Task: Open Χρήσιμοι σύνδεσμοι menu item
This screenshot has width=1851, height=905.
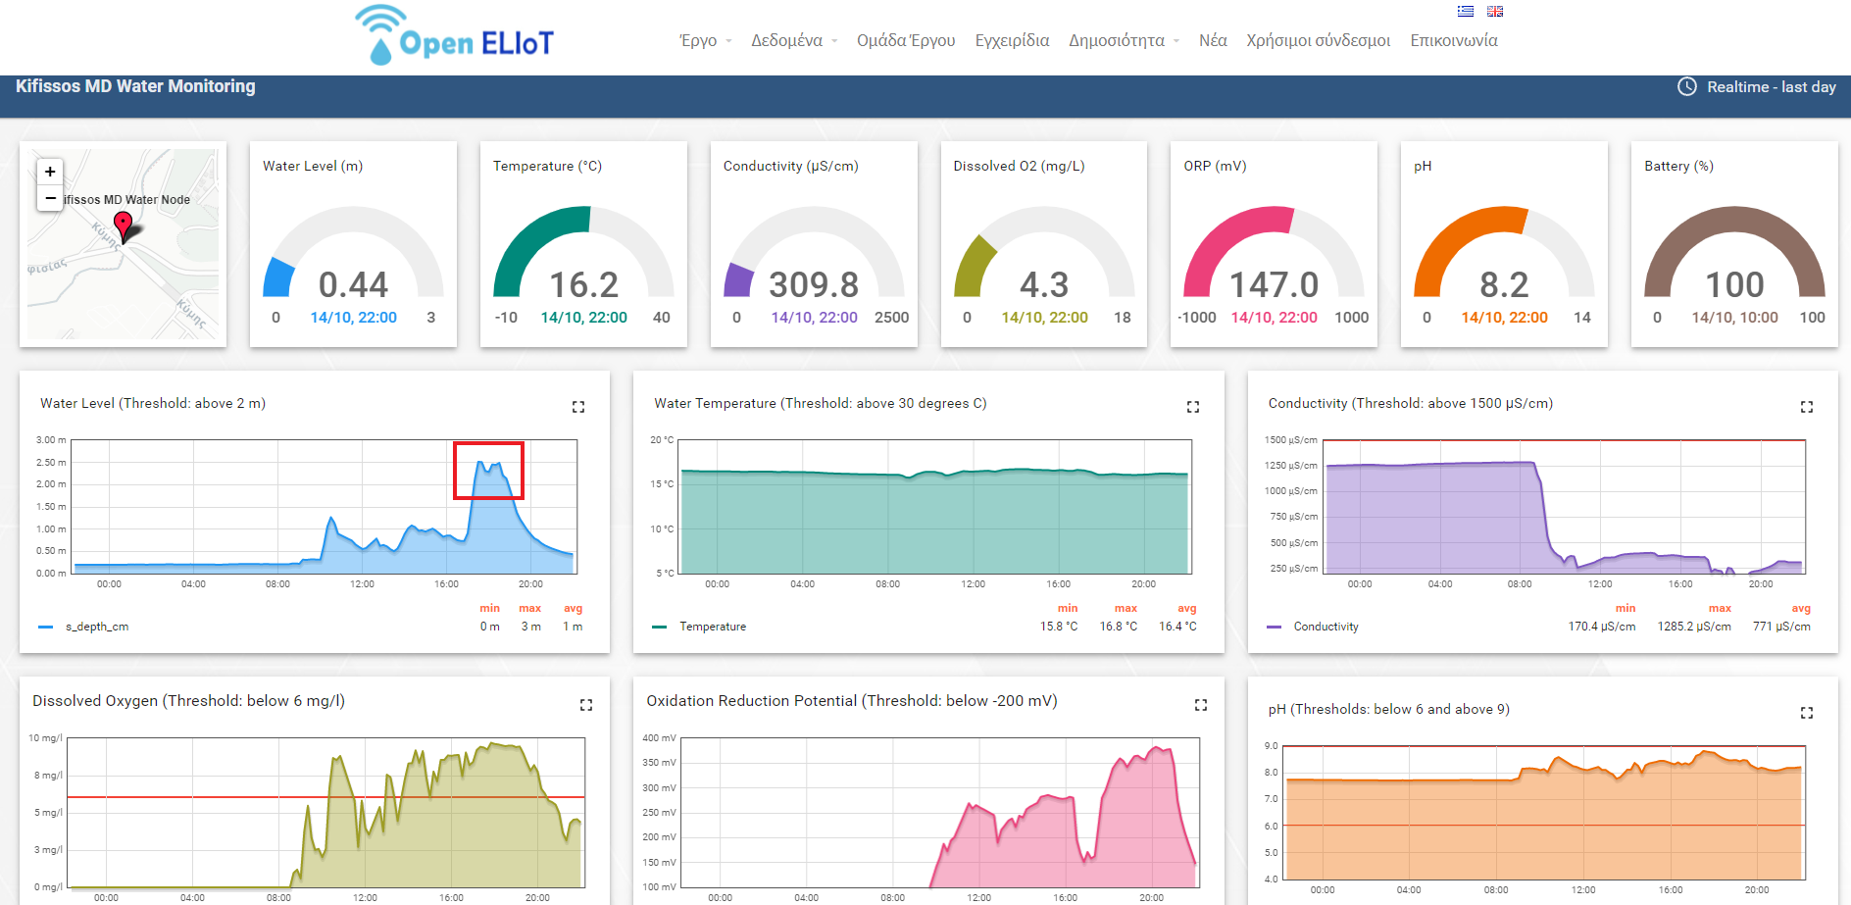Action: 1318,40
